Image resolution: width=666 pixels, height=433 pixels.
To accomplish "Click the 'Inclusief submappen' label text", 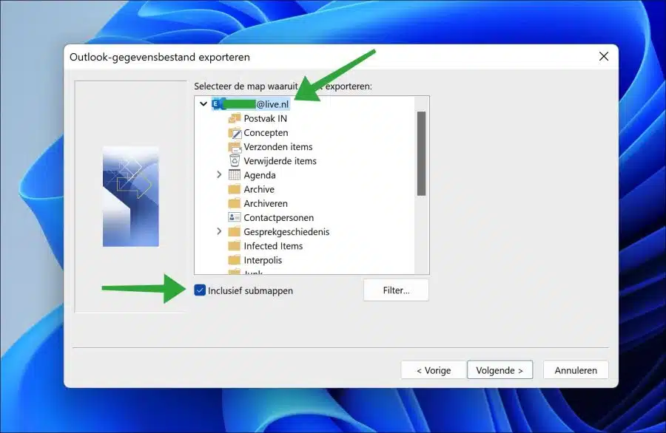I will 251,290.
